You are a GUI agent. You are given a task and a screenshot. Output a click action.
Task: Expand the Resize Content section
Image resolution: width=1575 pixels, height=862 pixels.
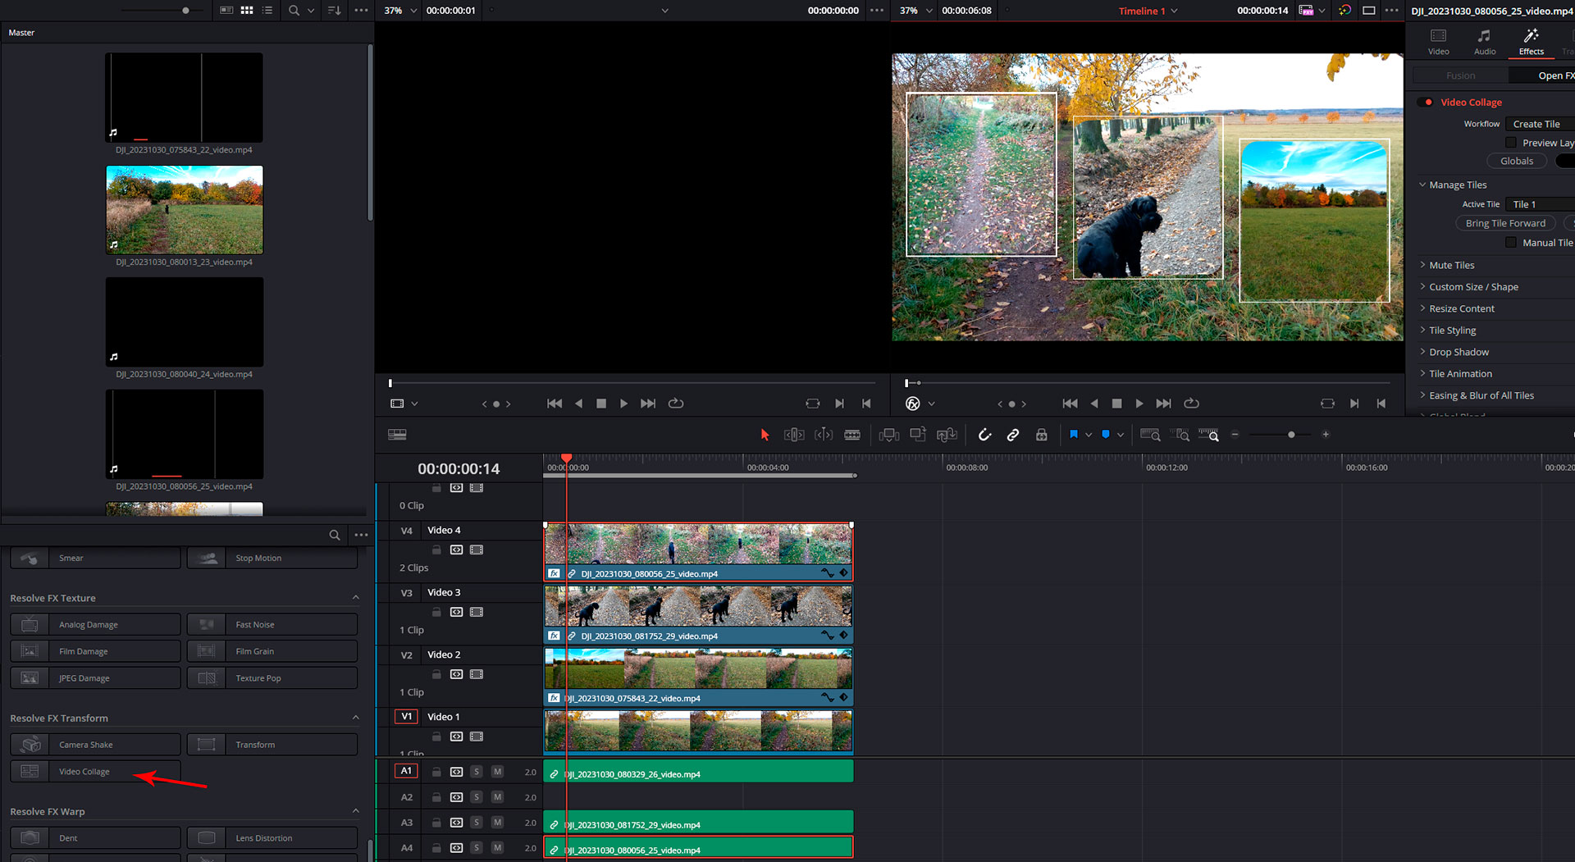click(x=1422, y=308)
